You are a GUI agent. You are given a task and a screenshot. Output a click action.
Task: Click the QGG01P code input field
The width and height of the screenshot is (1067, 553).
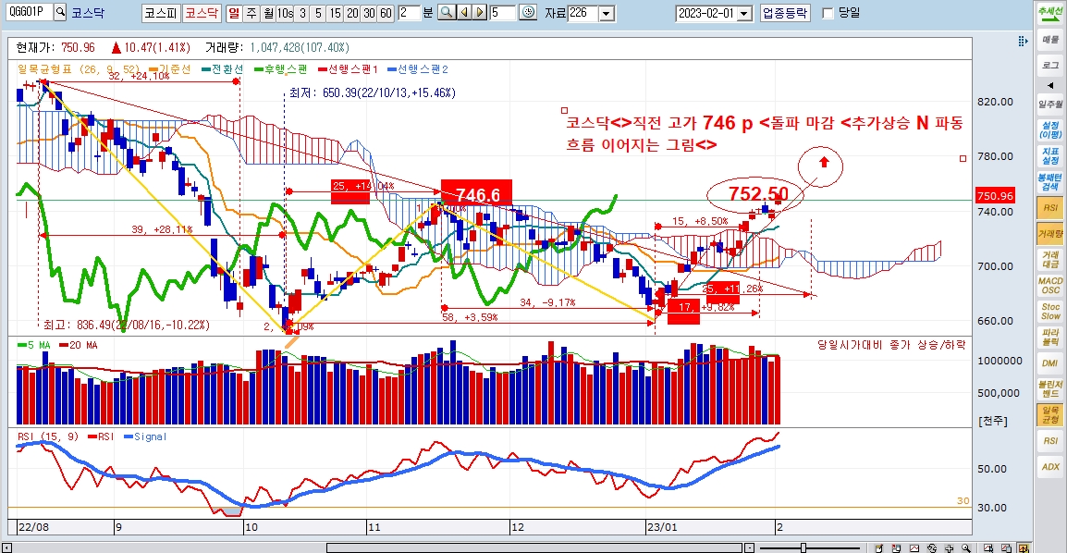(x=28, y=12)
